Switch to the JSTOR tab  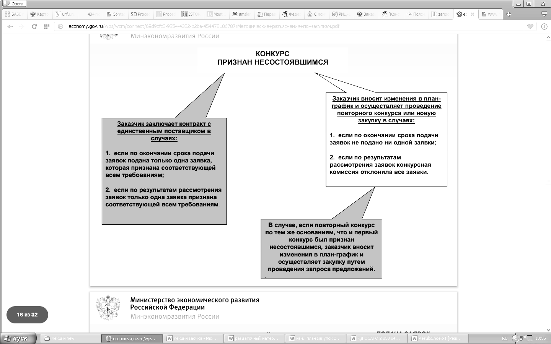191,14
